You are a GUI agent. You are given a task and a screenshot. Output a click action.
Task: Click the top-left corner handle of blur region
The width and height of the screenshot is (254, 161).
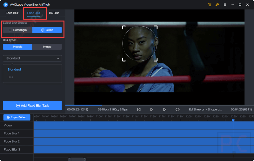pyautogui.click(x=124, y=27)
